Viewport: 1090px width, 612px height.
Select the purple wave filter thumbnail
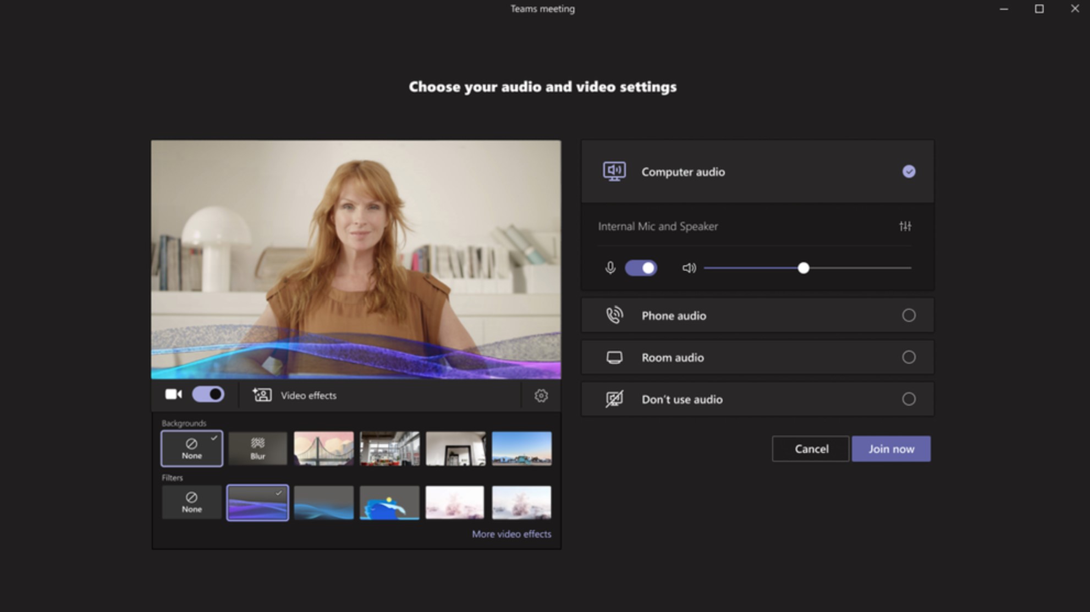tap(258, 502)
